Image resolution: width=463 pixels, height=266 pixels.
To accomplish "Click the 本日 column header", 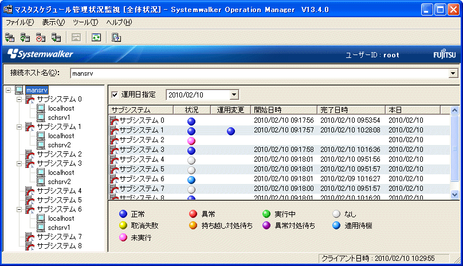I will tap(413, 110).
